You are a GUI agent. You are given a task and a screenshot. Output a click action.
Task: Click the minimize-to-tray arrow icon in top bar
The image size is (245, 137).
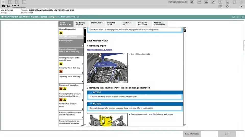[227, 2]
